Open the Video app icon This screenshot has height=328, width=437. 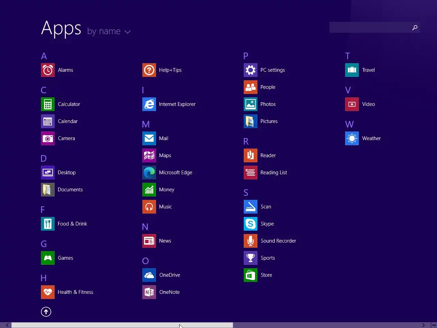(352, 104)
